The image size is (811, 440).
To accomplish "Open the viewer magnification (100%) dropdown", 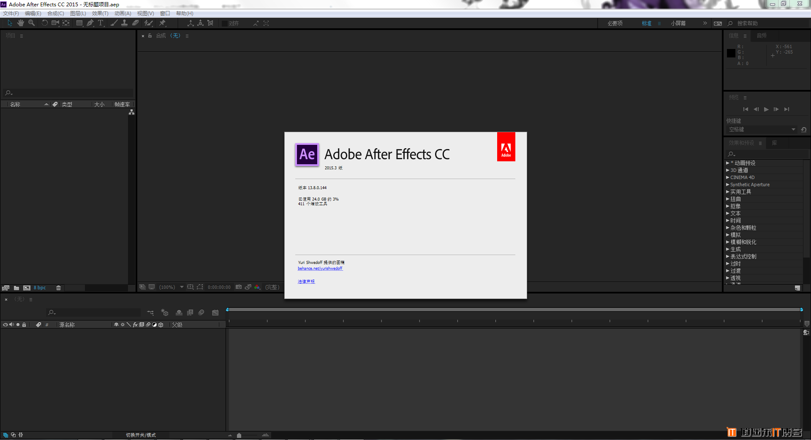I will tap(171, 287).
